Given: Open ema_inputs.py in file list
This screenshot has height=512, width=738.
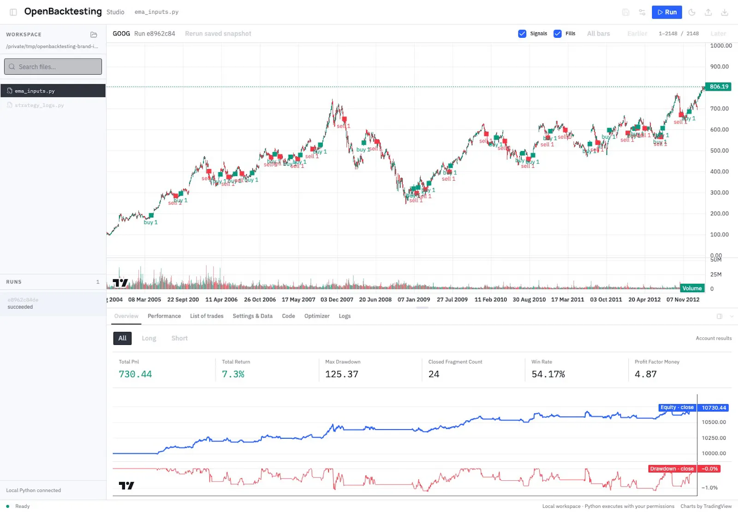Looking at the screenshot, I should [x=53, y=91].
